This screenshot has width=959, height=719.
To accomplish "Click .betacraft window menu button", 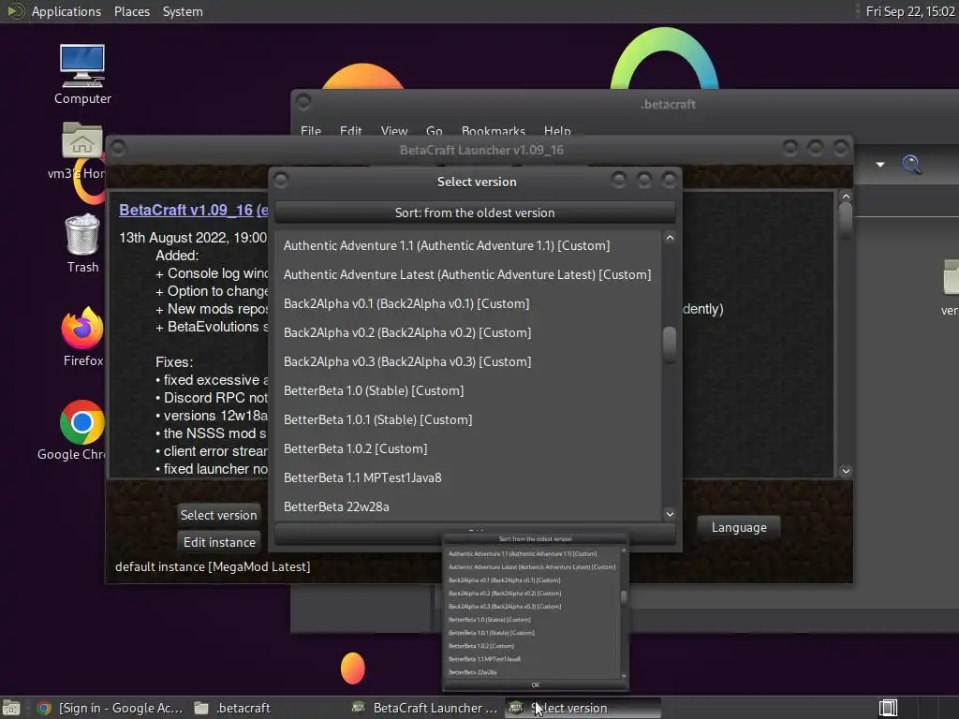I will 303,102.
